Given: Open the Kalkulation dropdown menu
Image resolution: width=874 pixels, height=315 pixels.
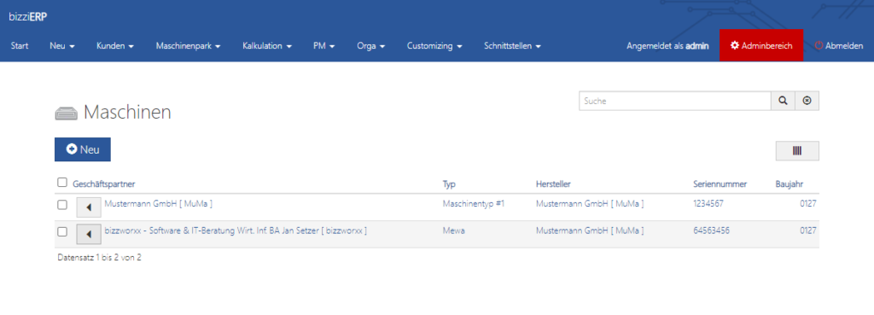Looking at the screenshot, I should coord(267,46).
